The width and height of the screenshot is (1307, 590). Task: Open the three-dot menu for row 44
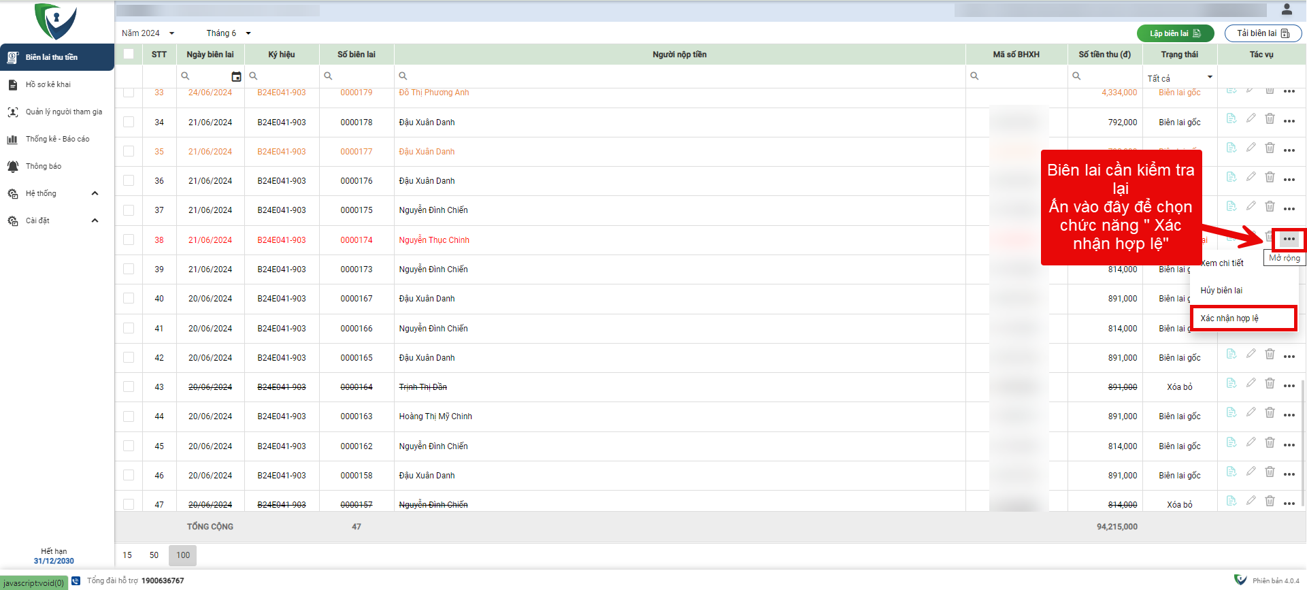[x=1289, y=414]
